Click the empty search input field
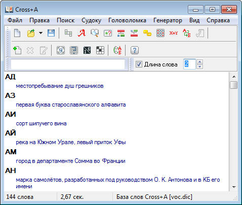This screenshot has height=205, width=242. [x=68, y=64]
